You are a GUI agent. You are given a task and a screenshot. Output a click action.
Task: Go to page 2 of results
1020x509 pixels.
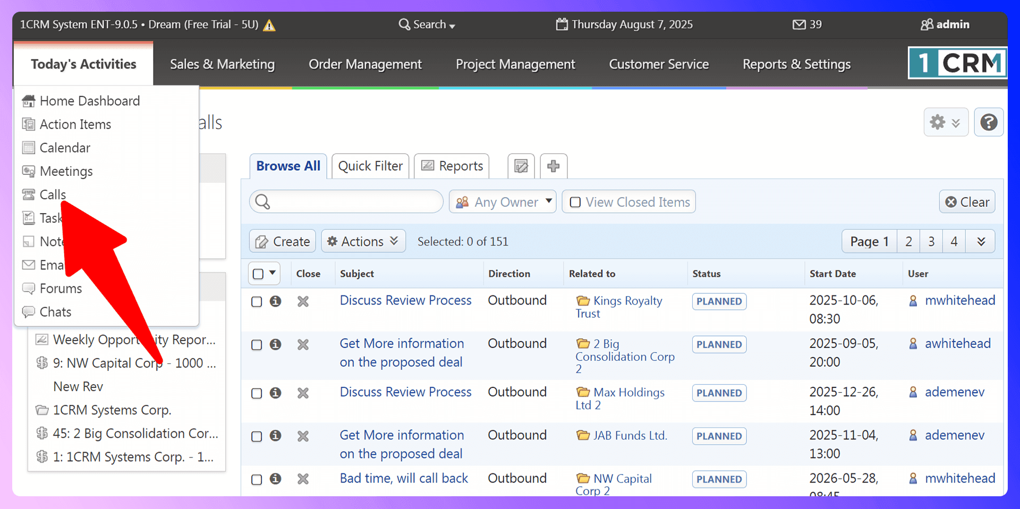pos(908,242)
